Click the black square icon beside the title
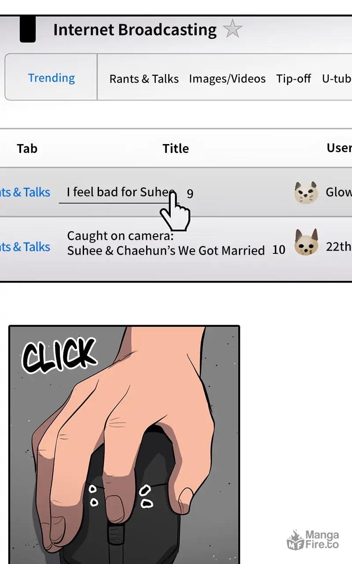The height and width of the screenshot is (564, 352). click(x=28, y=29)
